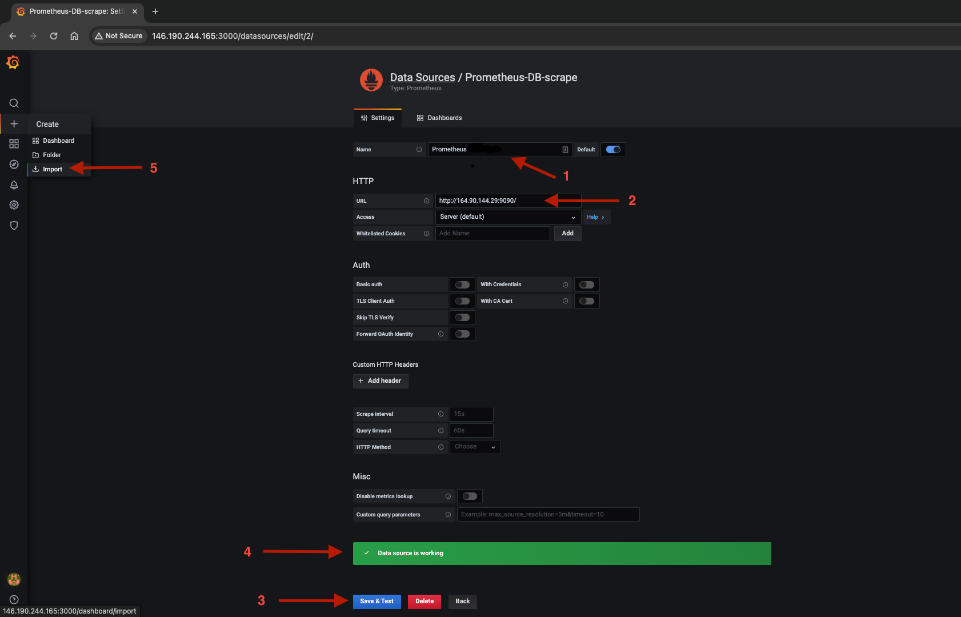Click the info icon beside HTTP Method
This screenshot has height=617, width=961.
click(441, 447)
